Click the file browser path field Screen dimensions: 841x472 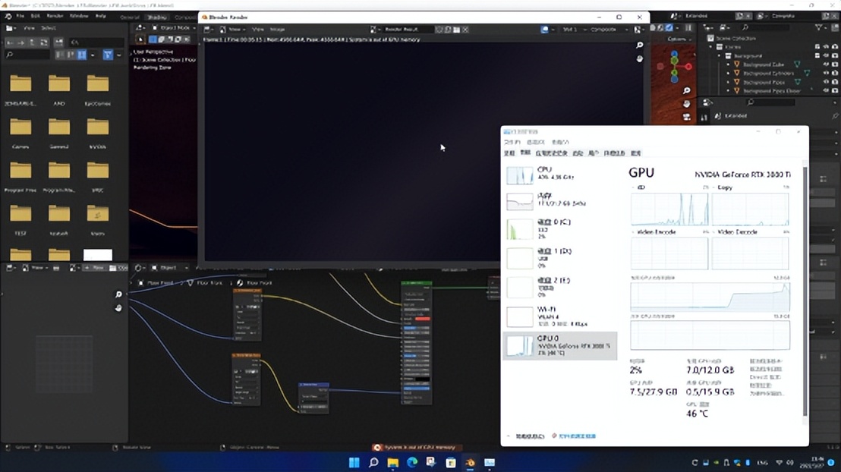click(96, 42)
